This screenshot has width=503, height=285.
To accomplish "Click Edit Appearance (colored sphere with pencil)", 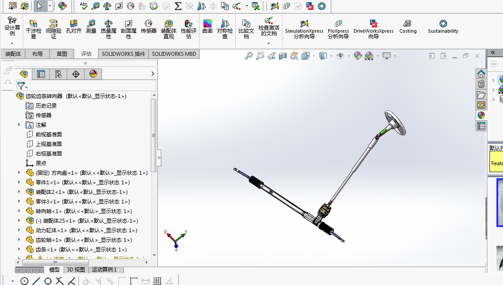I will click(357, 56).
